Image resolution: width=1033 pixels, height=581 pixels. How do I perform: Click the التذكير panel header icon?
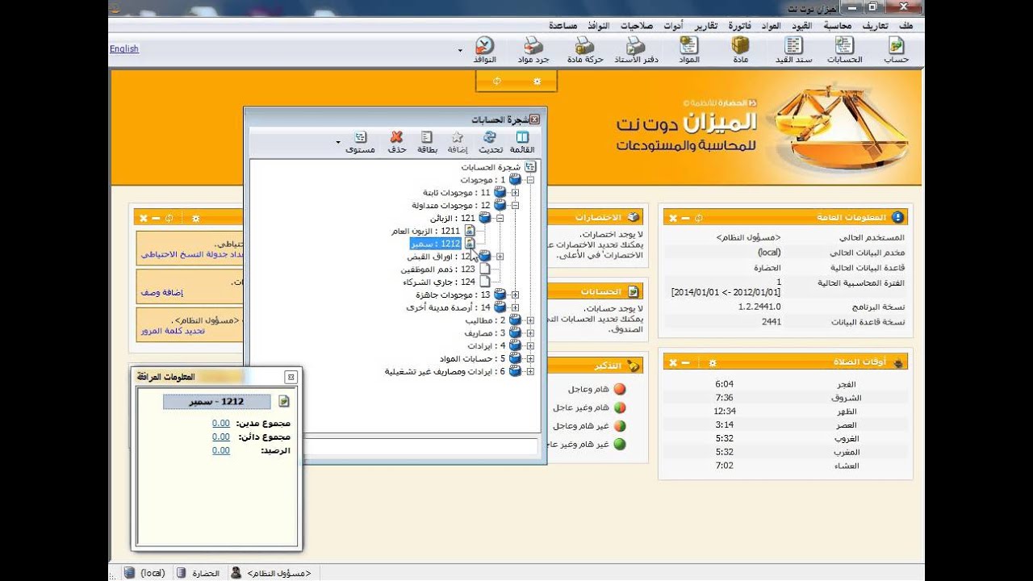(x=634, y=366)
